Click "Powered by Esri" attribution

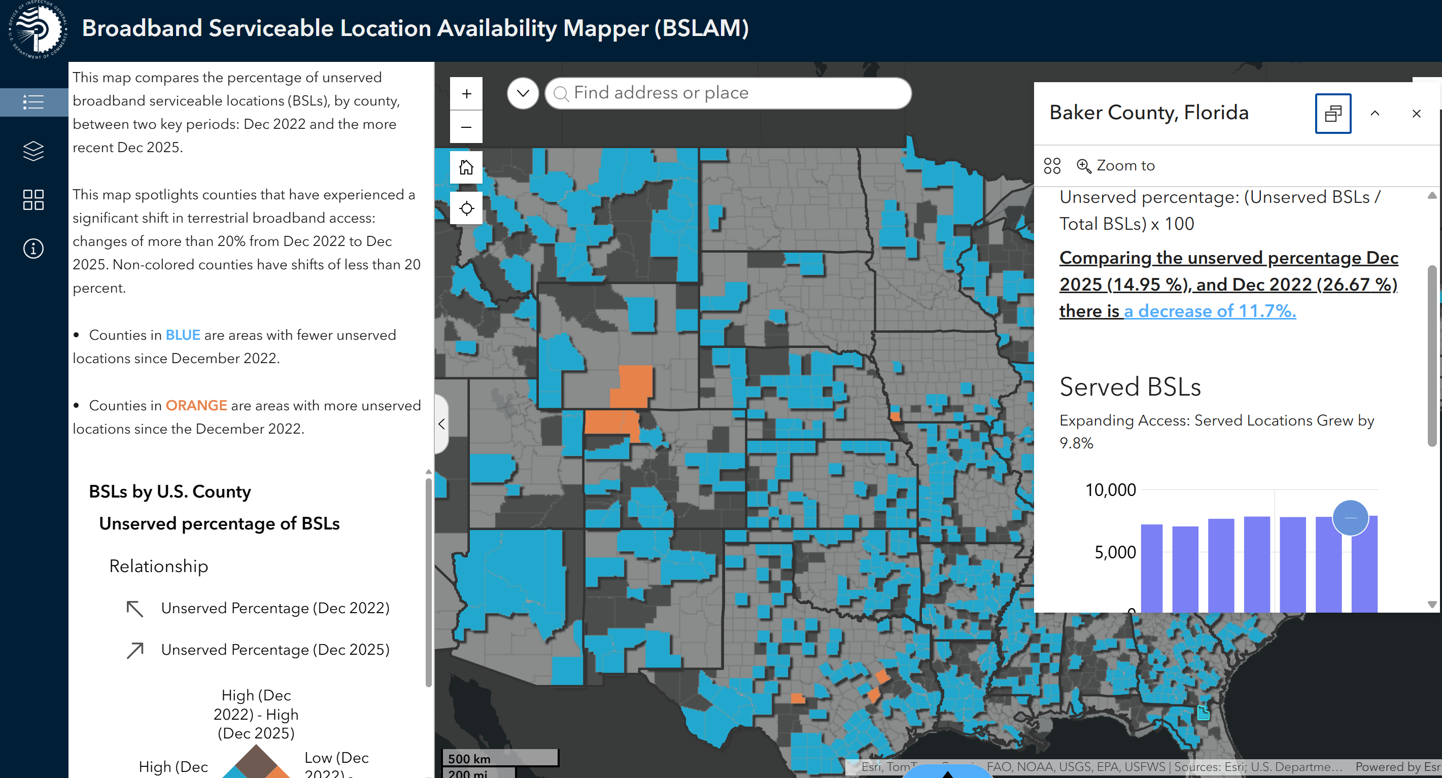[x=1398, y=767]
